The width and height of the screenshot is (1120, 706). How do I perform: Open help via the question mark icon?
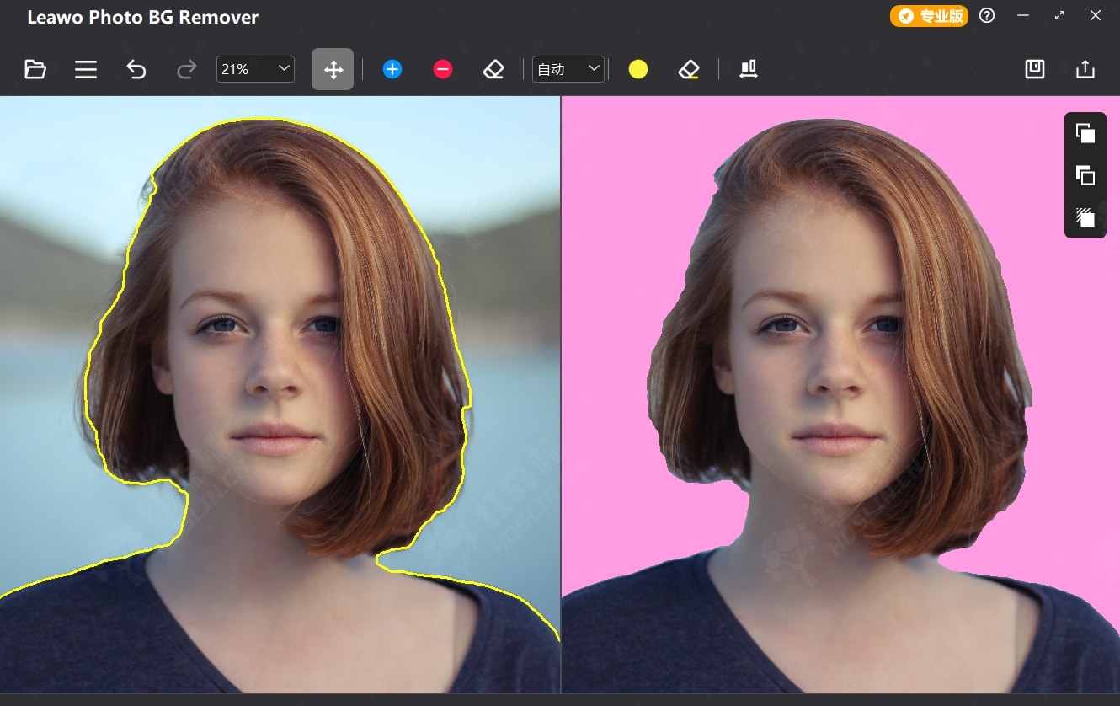pos(987,16)
